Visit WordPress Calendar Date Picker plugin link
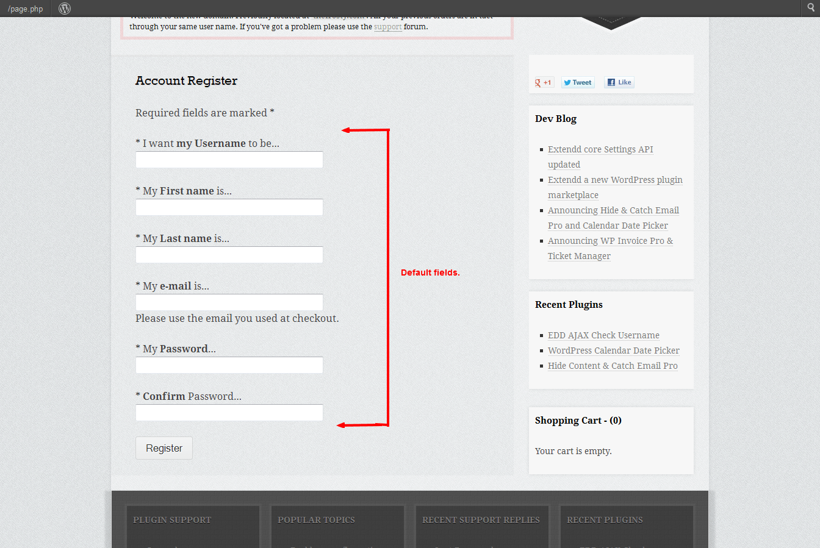This screenshot has width=820, height=548. coord(613,351)
